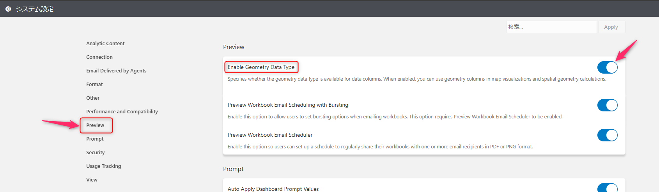Open the Connection section
659x192 pixels.
(99, 57)
